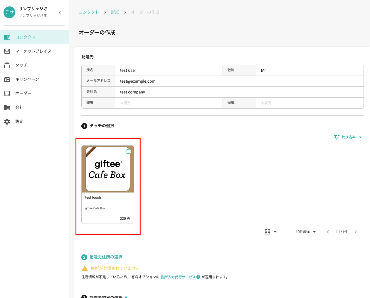370x298 pixels.
Task: Click the コンタクト breadcrumb link
Action: 89,12
